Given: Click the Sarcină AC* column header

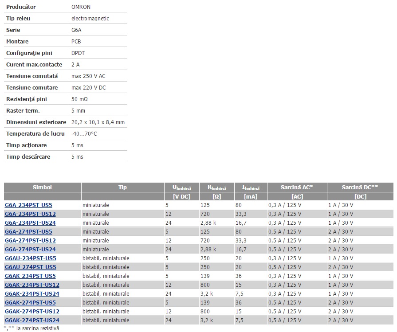Looking at the screenshot, I should 296,187.
